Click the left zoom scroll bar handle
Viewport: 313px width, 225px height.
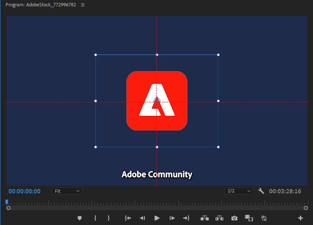point(8,208)
